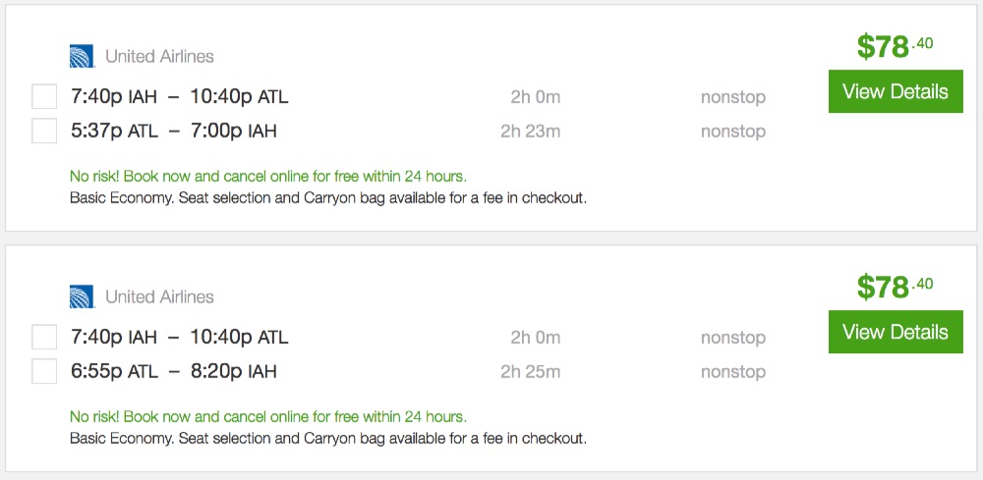Click the $78.40 price on the top listing

pos(894,46)
